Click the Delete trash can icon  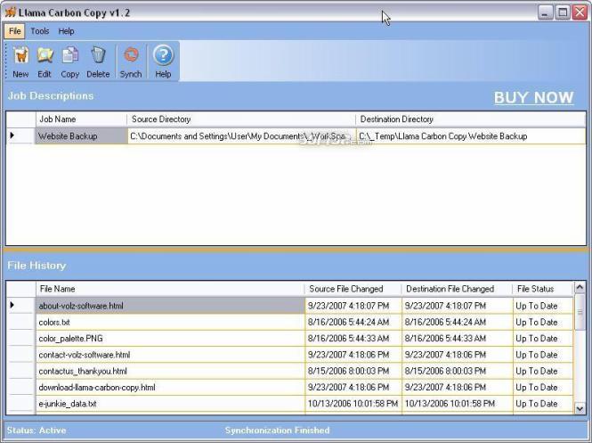point(98,62)
